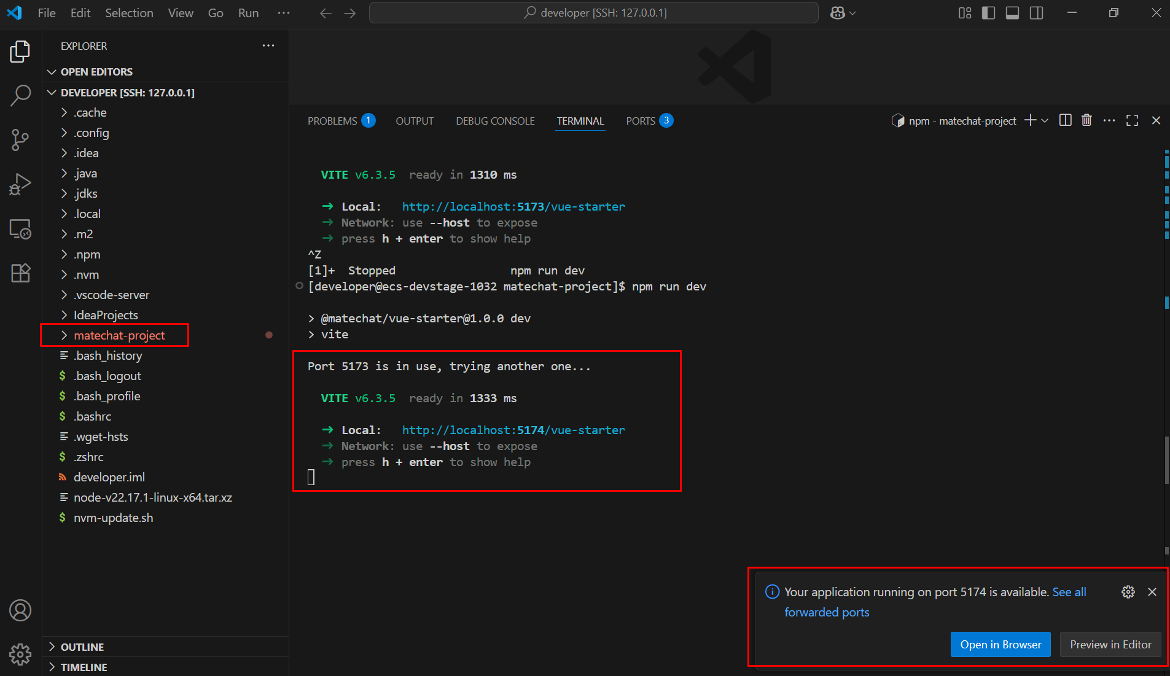
Task: Split the terminal pane
Action: 1066,120
